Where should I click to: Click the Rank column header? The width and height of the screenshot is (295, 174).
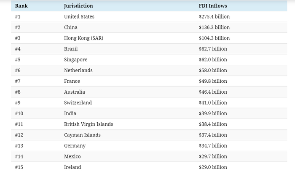(21, 6)
